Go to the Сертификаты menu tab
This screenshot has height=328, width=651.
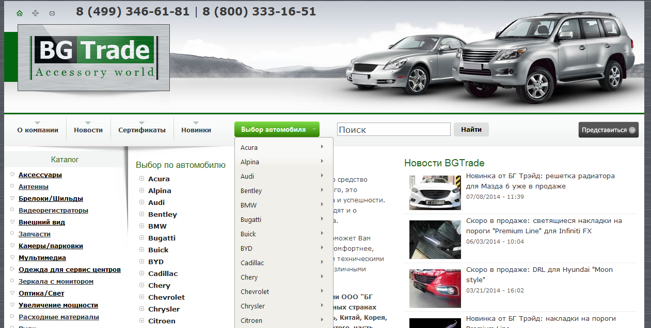coord(142,130)
